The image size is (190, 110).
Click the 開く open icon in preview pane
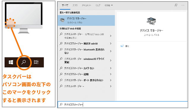point(122,46)
